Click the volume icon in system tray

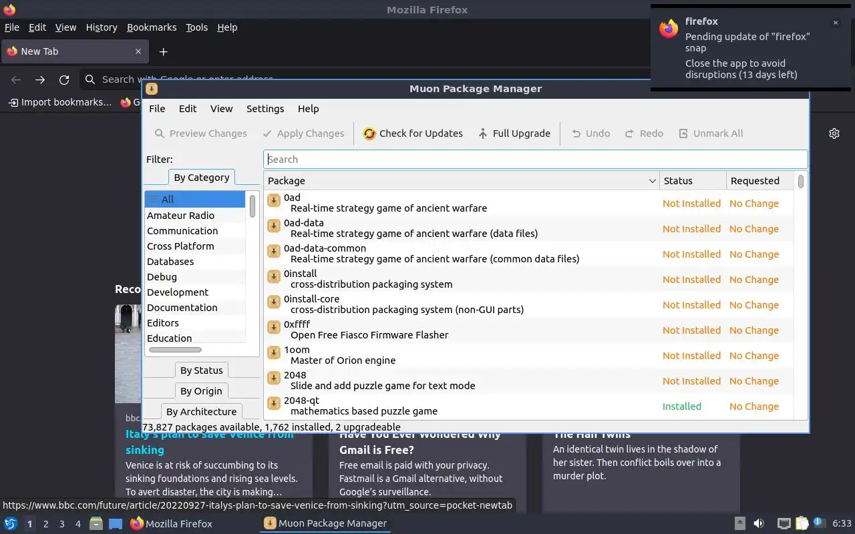759,523
